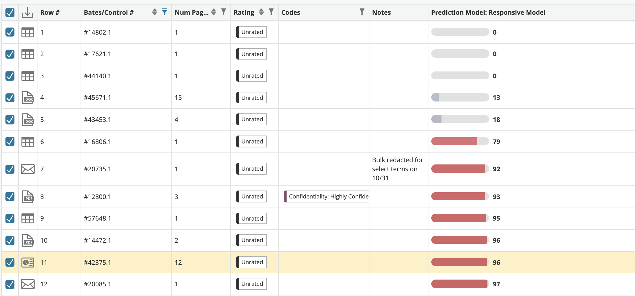Open the Unrated rating for #14802.1

(251, 32)
